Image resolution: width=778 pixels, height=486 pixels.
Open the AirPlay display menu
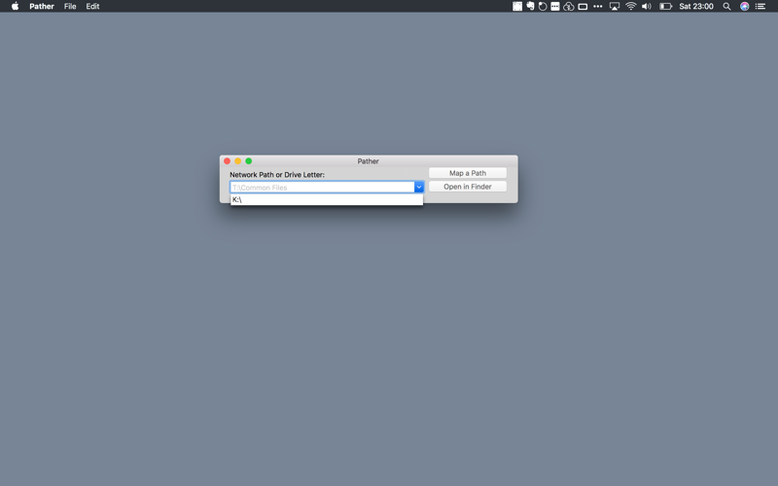click(x=615, y=7)
